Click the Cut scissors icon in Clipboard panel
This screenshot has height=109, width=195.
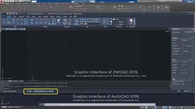pos(134,19)
